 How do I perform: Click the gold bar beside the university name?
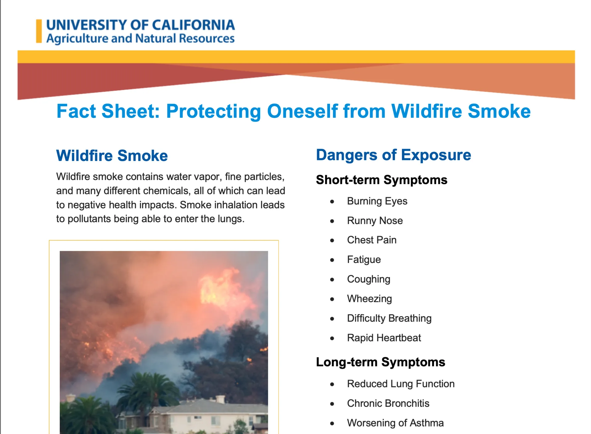[x=39, y=31]
